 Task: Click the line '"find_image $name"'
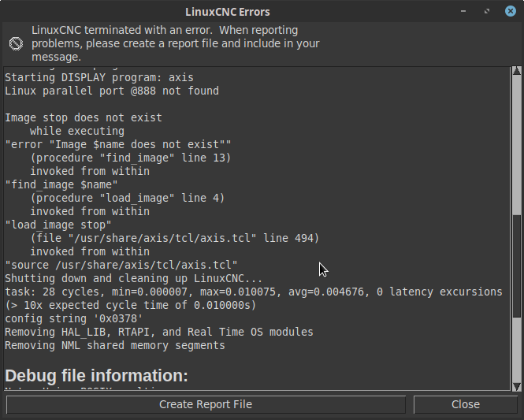61,184
